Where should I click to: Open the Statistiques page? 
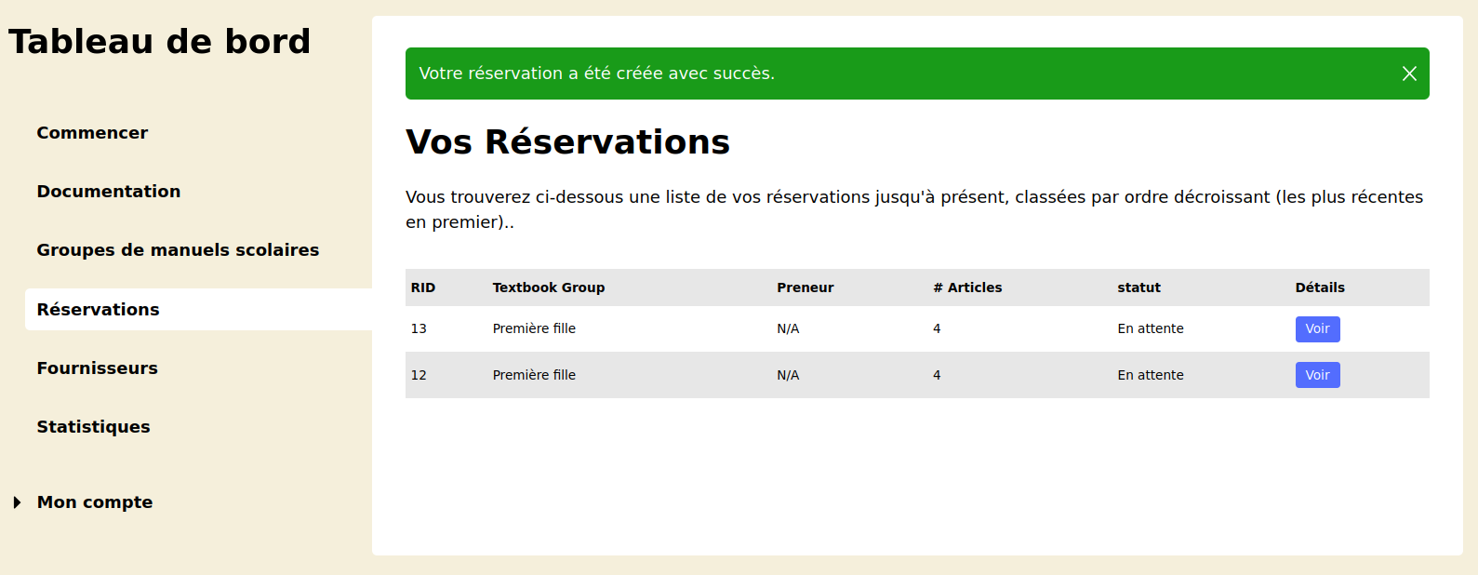(93, 427)
